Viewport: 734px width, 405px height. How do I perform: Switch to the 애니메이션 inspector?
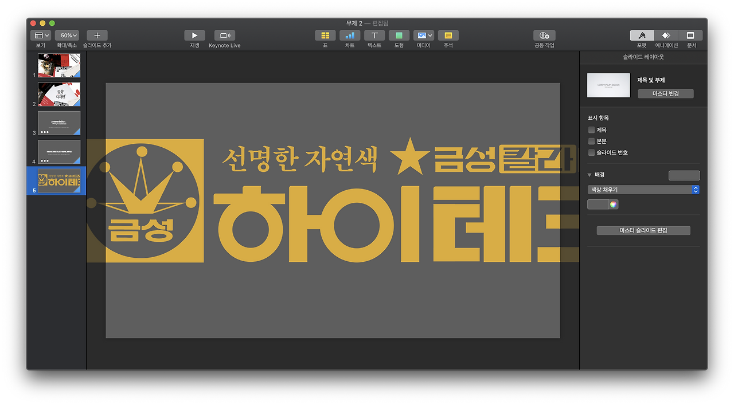(x=666, y=36)
